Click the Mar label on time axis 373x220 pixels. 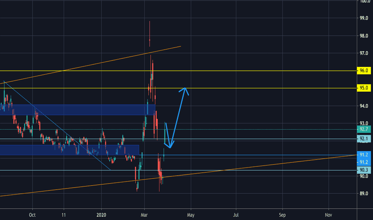tap(144, 215)
